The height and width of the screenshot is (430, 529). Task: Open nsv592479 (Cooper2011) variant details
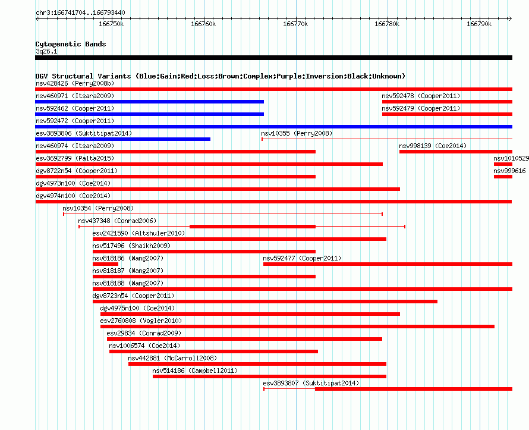click(421, 108)
